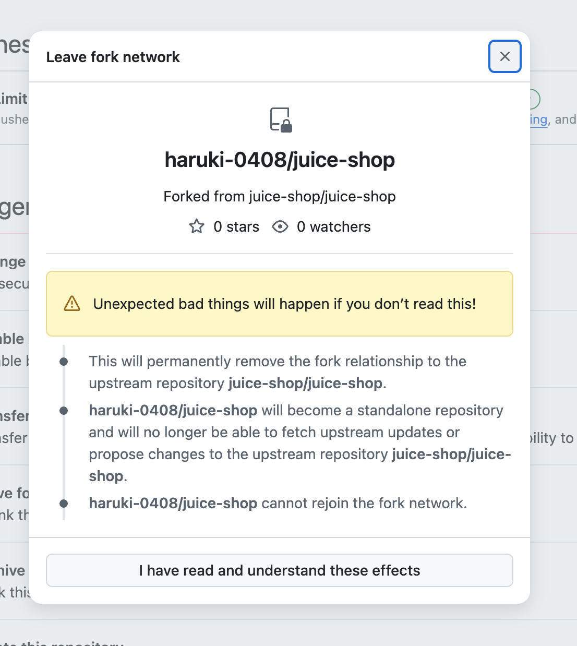Click the private repository lock icon
This screenshot has width=577, height=646.
pyautogui.click(x=281, y=119)
